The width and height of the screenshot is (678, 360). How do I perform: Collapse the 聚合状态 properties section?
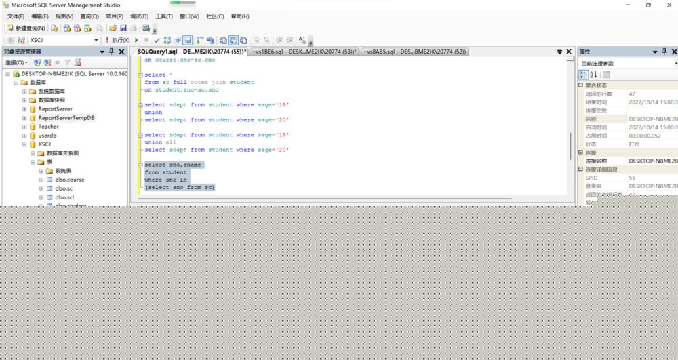coord(580,85)
